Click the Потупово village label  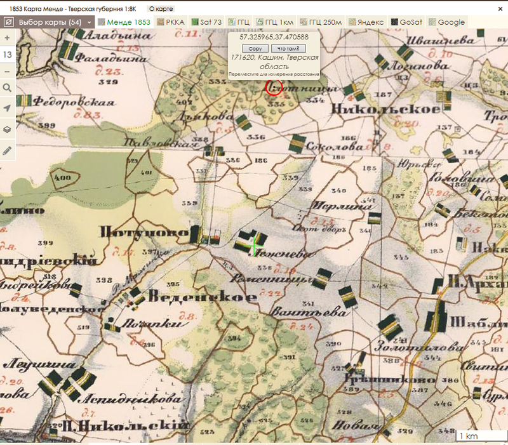(x=145, y=232)
